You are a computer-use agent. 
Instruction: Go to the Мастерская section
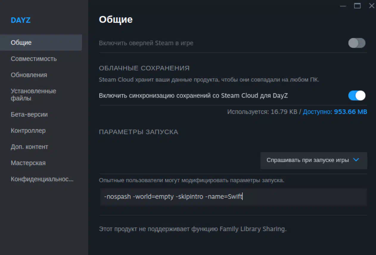pos(28,163)
